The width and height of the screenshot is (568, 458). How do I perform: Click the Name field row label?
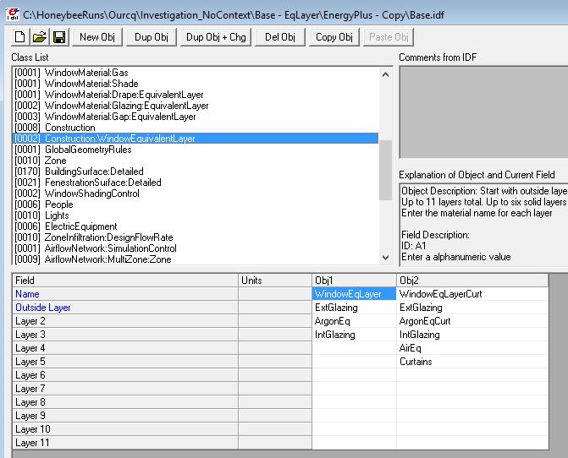125,294
